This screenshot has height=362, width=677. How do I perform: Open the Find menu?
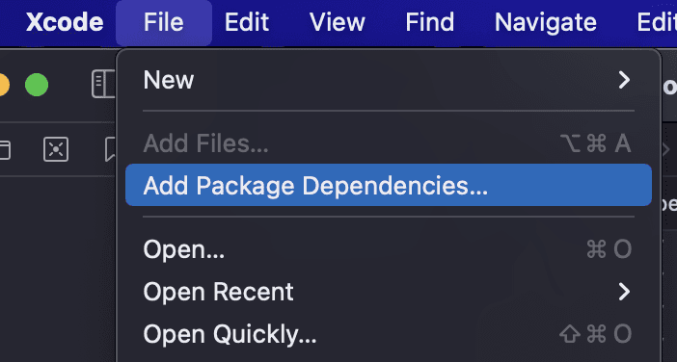pos(430,22)
